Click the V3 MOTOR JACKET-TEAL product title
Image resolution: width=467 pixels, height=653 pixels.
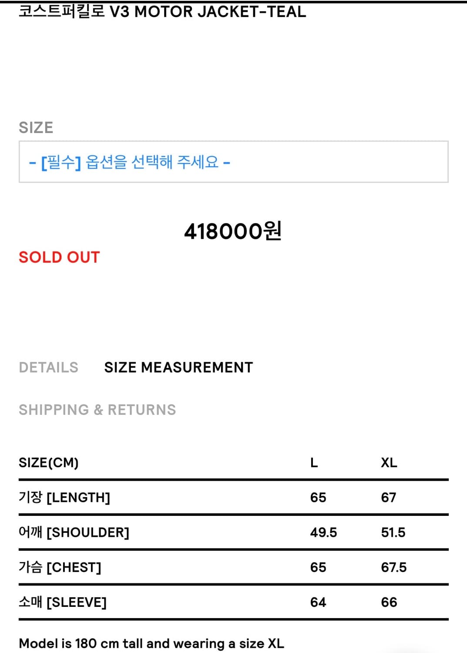(162, 12)
